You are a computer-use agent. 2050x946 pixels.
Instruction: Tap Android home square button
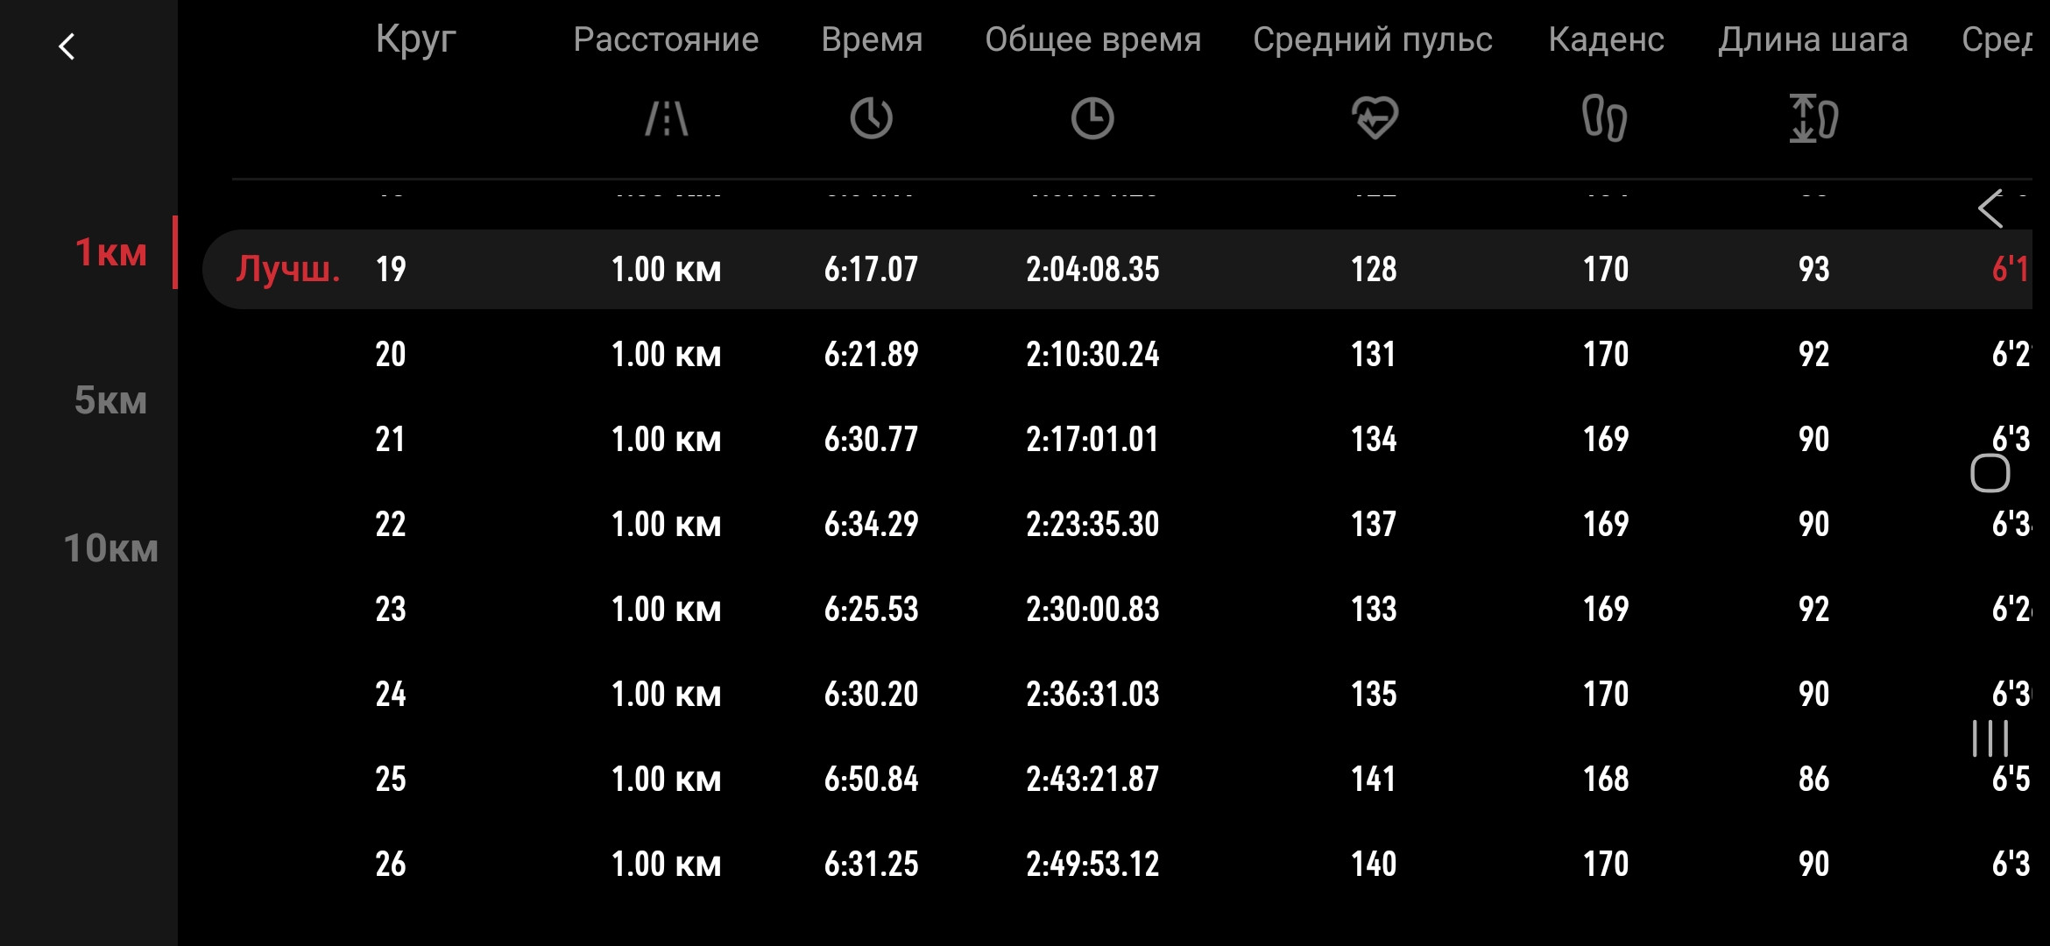1990,474
